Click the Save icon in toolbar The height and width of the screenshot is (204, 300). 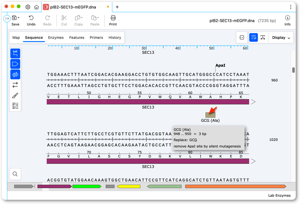pos(14,18)
